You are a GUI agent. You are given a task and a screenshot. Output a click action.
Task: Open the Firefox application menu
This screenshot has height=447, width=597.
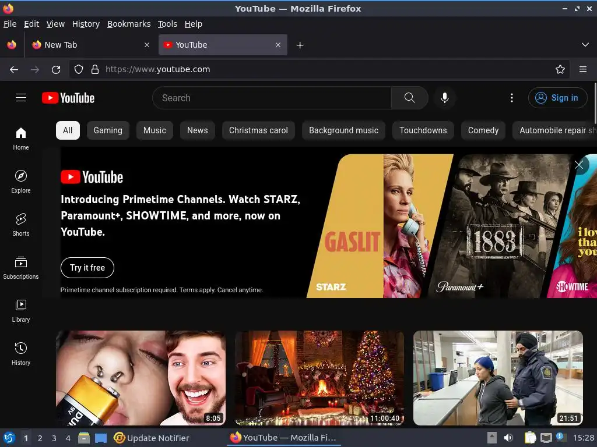[583, 70]
